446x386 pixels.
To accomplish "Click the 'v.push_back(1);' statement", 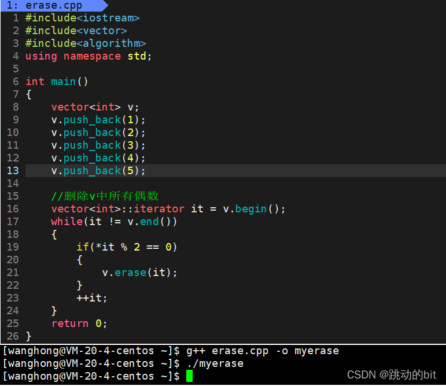I will pos(98,120).
